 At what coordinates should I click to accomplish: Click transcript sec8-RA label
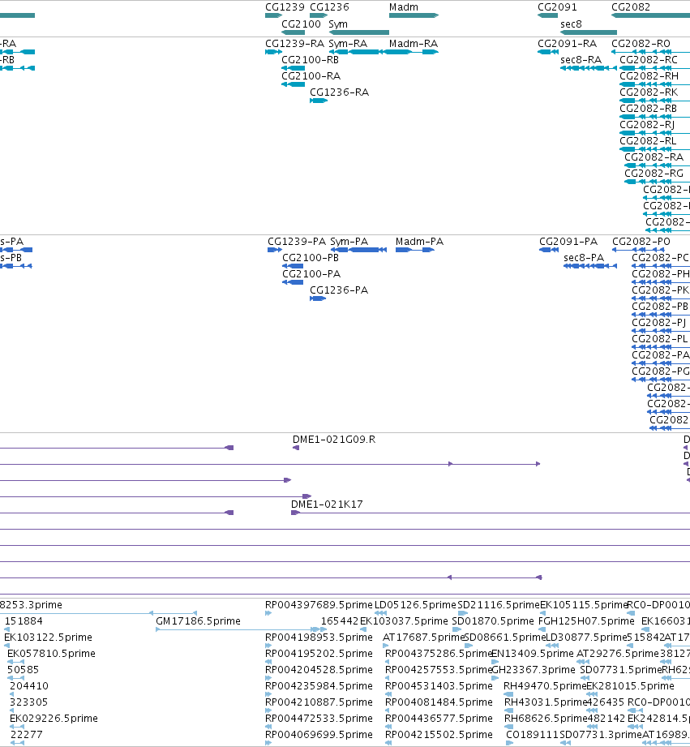tap(581, 60)
